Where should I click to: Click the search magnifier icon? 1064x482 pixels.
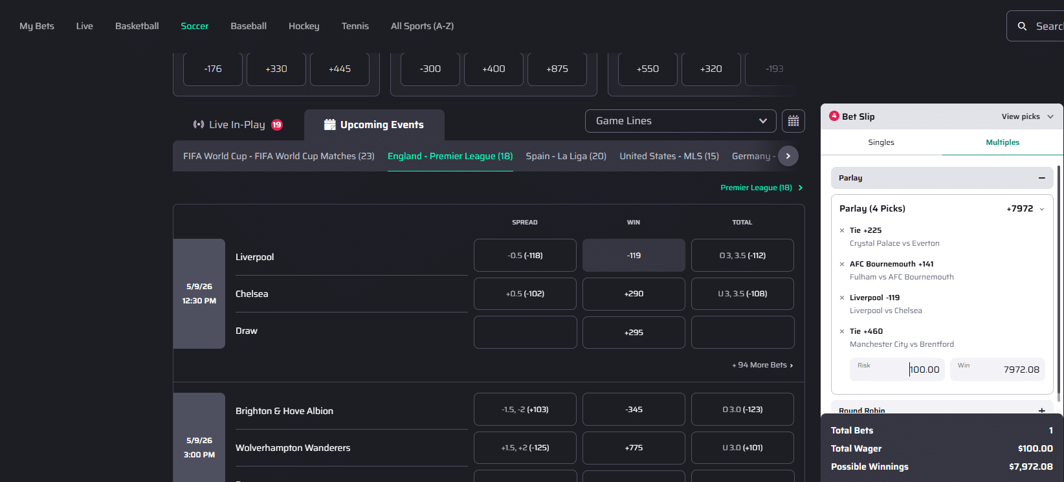[1022, 27]
